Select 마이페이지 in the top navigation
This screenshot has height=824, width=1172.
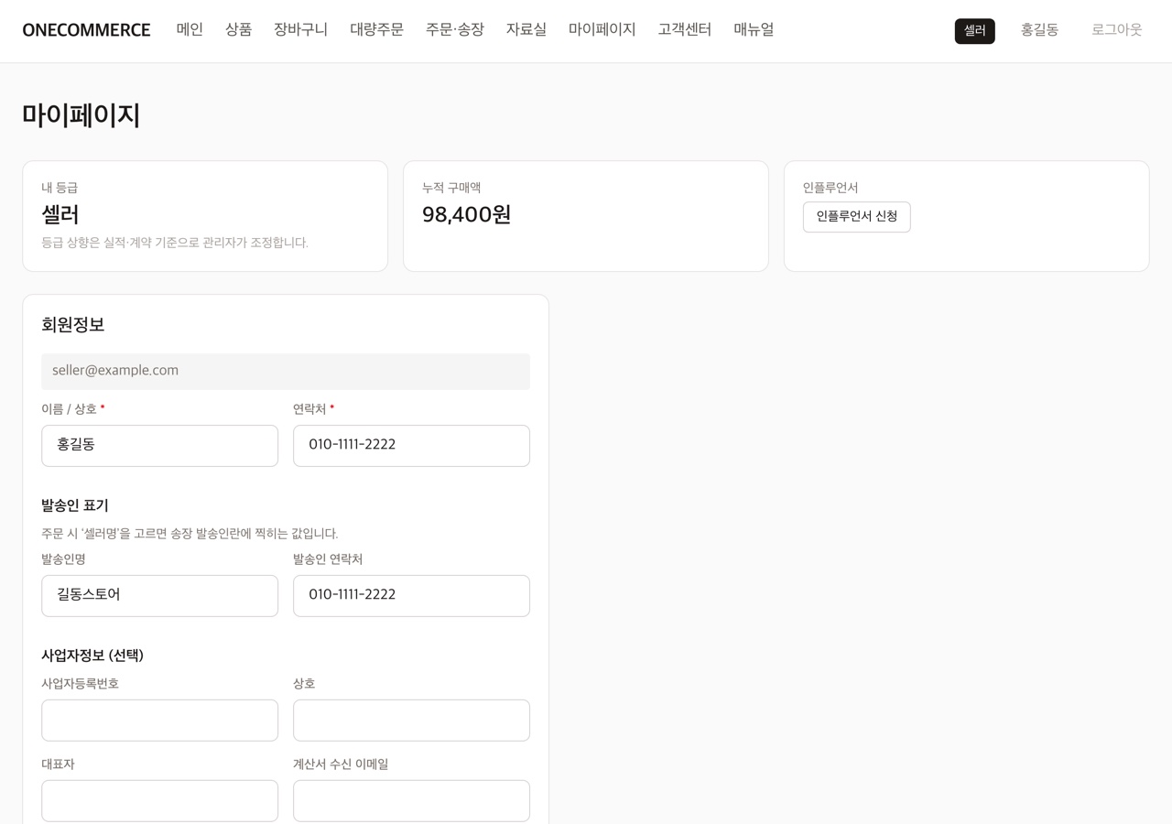click(602, 29)
